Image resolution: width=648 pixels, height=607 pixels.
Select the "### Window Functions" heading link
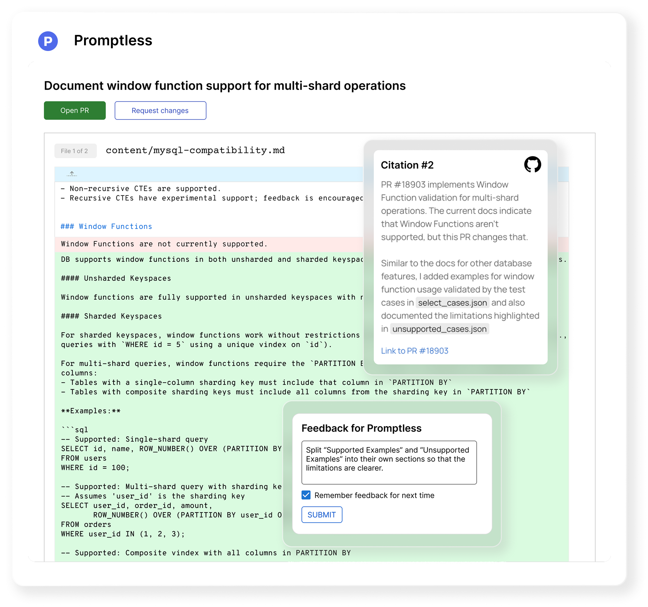click(x=106, y=226)
